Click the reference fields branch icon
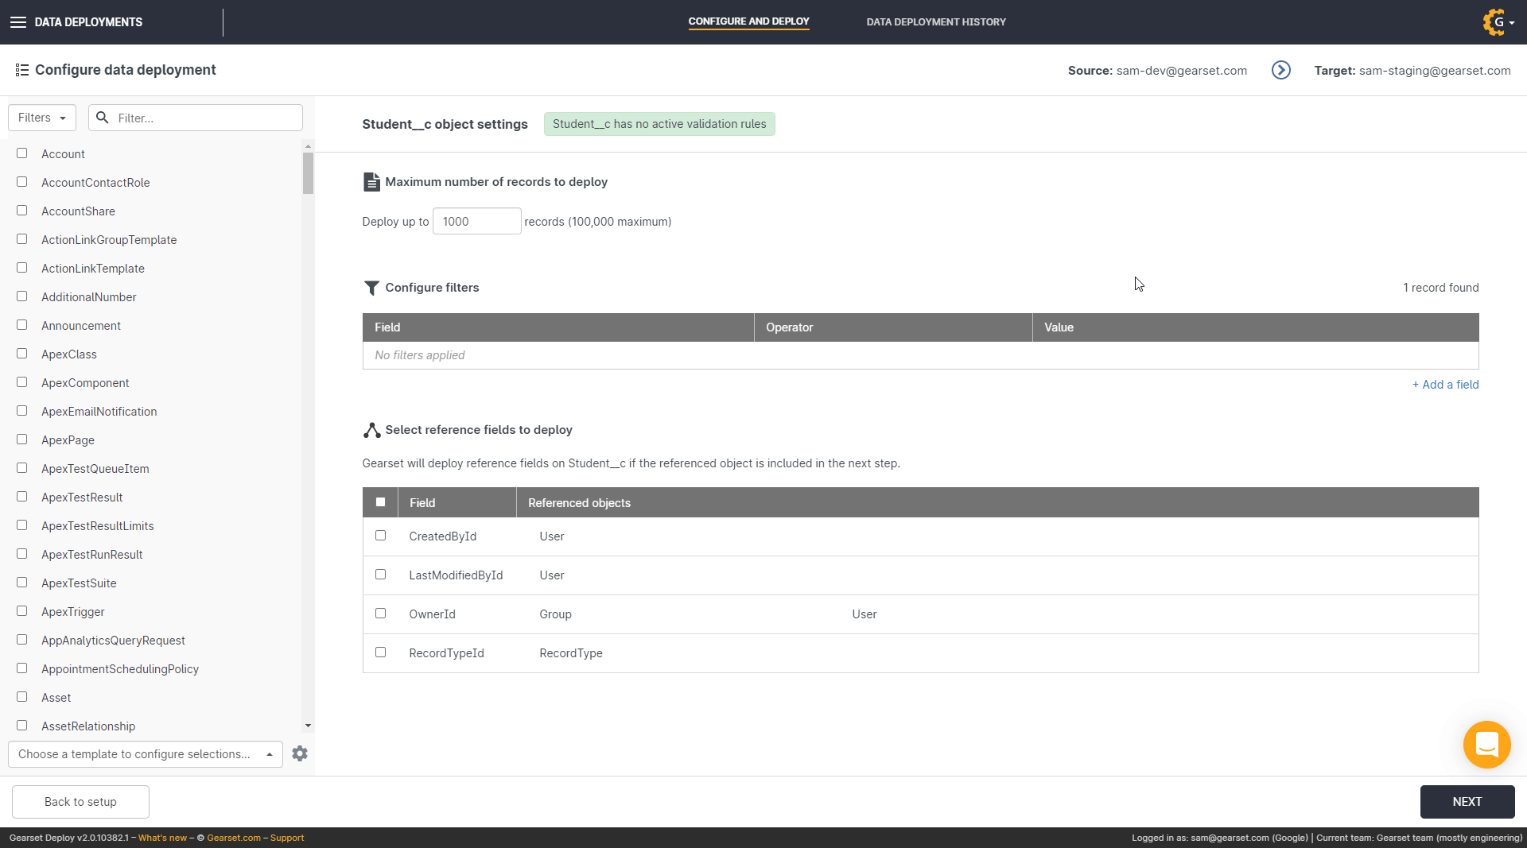1527x848 pixels. [x=371, y=430]
